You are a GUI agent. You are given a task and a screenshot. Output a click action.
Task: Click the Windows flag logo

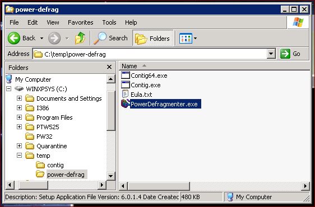click(298, 22)
